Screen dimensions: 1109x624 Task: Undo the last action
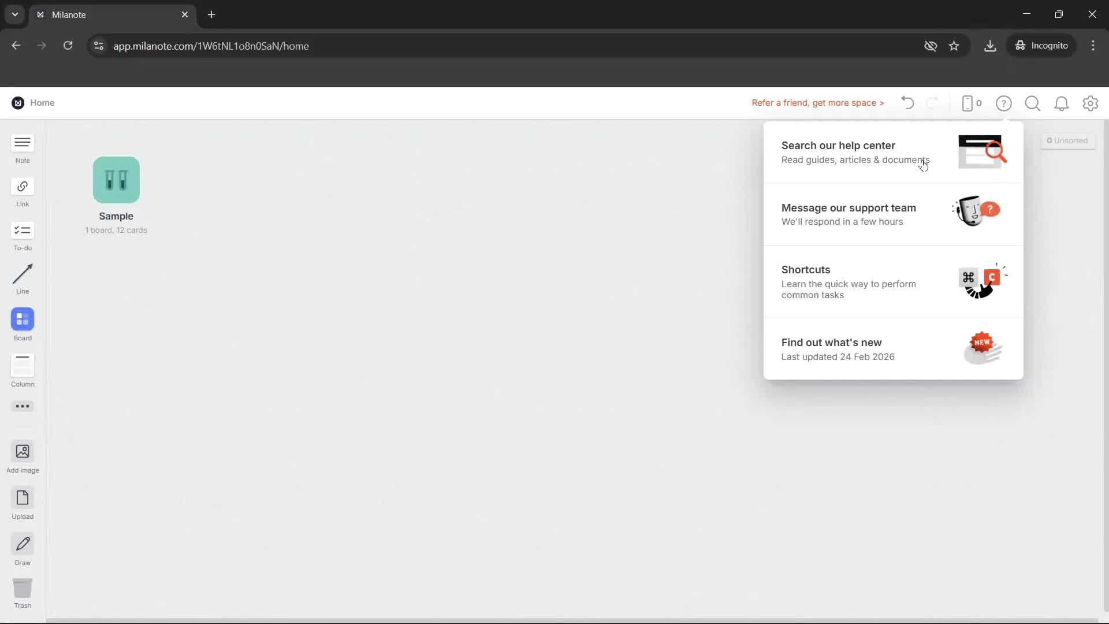coord(907,103)
